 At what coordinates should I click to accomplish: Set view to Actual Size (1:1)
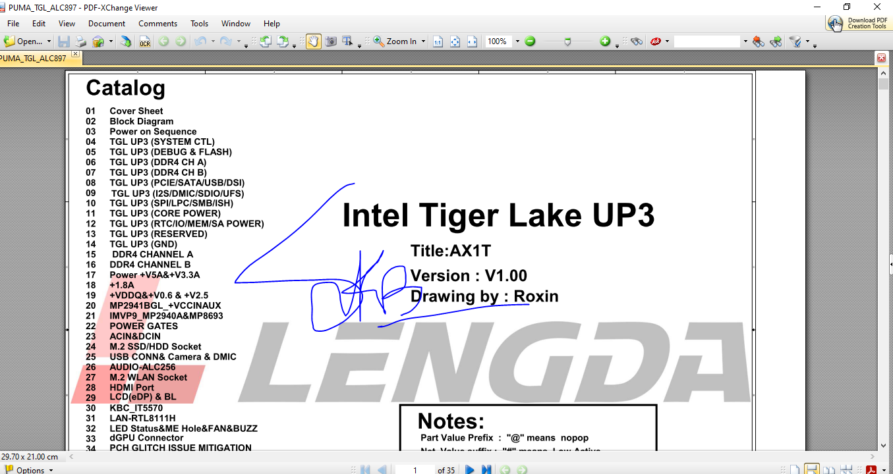(438, 41)
